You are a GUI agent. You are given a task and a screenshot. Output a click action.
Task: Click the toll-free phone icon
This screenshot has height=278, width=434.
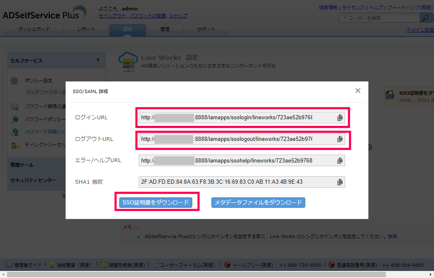point(228,265)
